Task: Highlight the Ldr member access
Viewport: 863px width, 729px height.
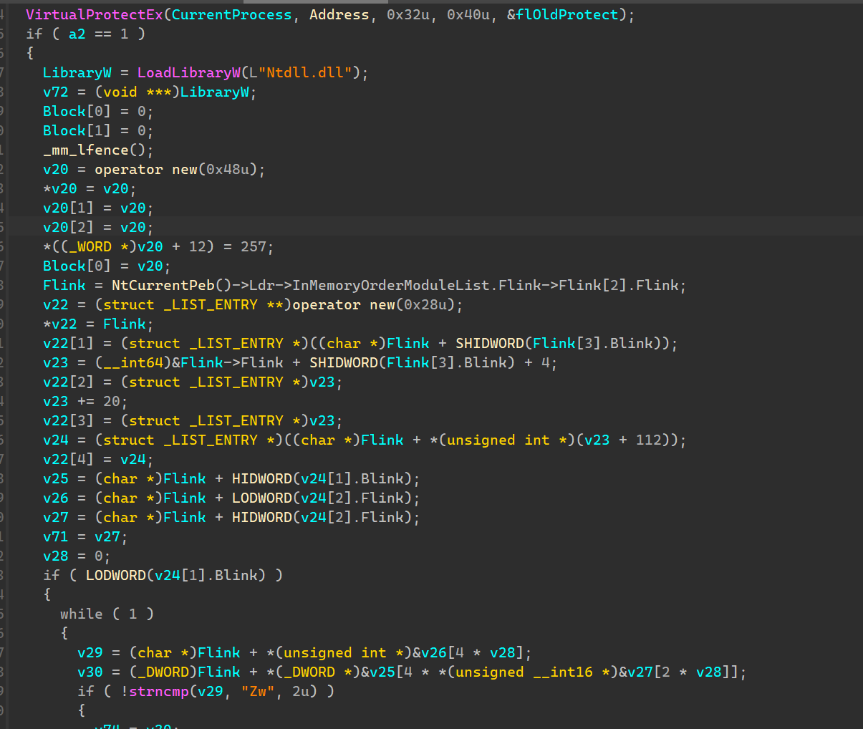Action: point(261,285)
